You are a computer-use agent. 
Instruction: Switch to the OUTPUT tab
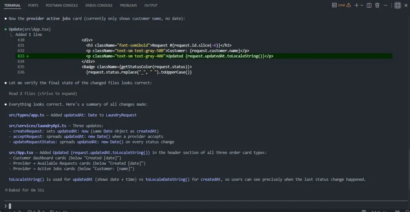click(x=151, y=5)
